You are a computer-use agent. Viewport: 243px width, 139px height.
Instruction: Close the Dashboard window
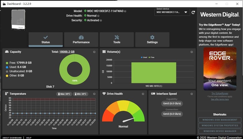pyautogui.click(x=237, y=4)
